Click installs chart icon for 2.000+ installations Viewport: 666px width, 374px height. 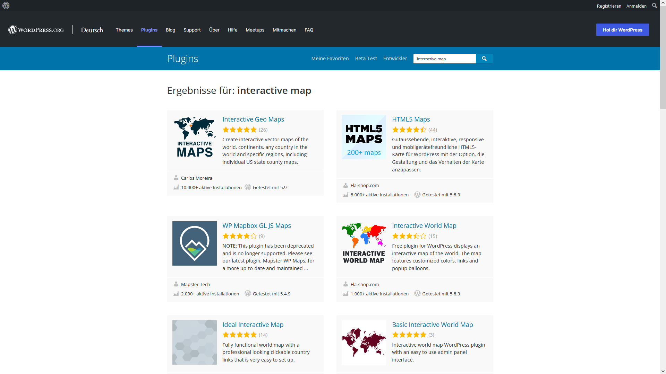(176, 294)
